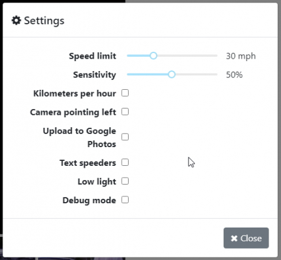This screenshot has width=281, height=260.
Task: Click the Low light label text
Action: pos(97,181)
